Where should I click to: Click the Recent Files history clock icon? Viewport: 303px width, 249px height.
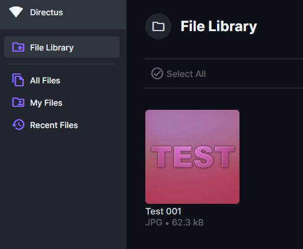click(x=18, y=124)
